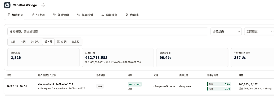The width and height of the screenshot is (274, 96).
Task: Focus the 搜索模型、渠道或错误 search field
Action: [108, 31]
